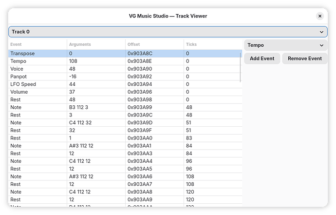Select the Volume event row
The width and height of the screenshot is (336, 215).
(125, 92)
